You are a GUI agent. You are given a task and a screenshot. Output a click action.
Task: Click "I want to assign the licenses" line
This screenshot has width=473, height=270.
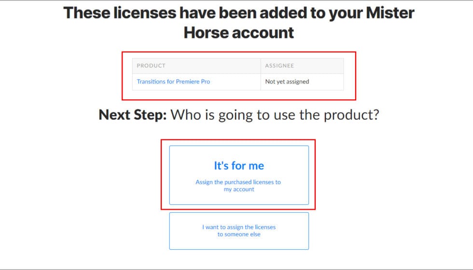coord(239,227)
